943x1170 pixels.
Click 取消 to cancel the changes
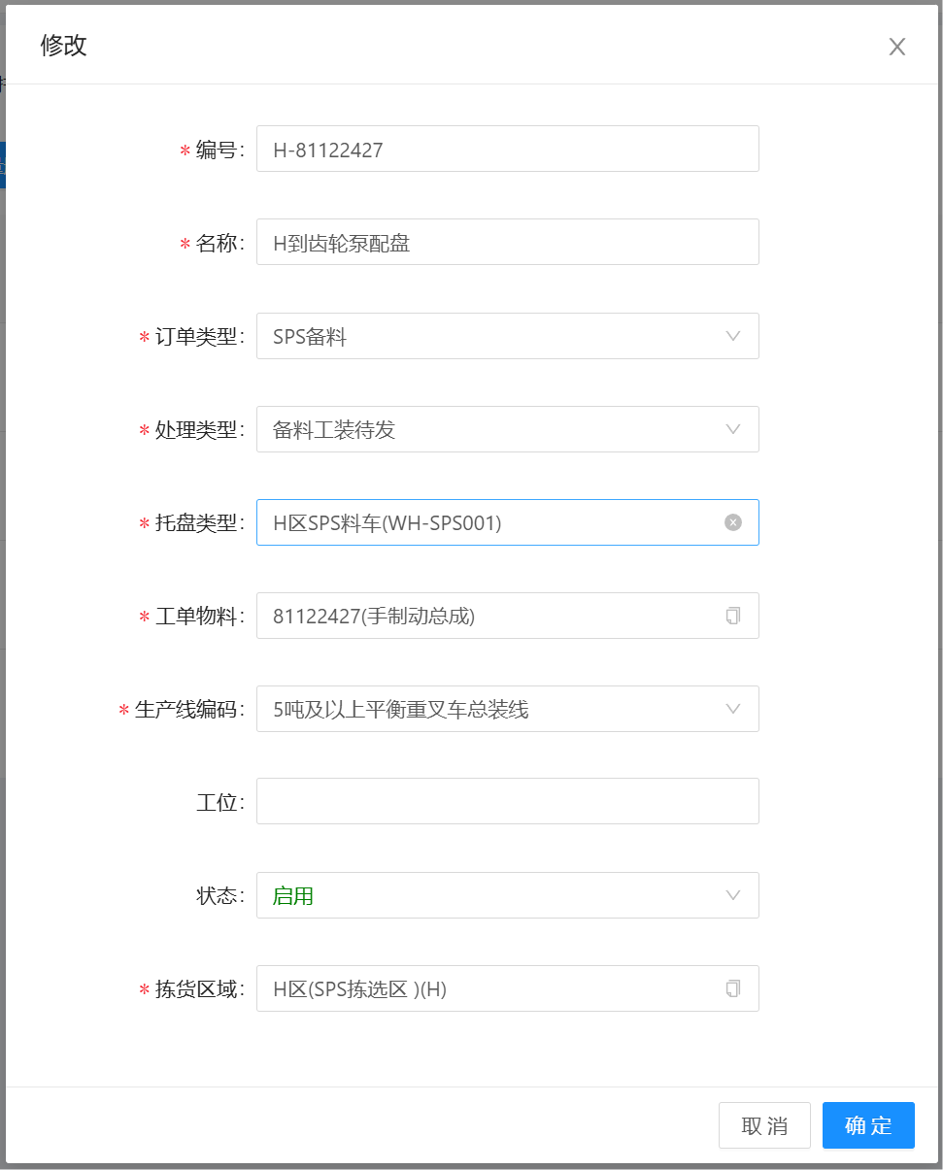pyautogui.click(x=764, y=1125)
